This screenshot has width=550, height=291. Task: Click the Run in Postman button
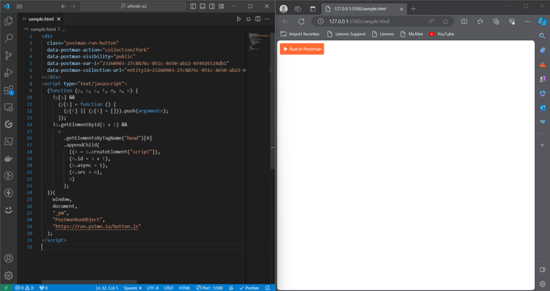301,49
